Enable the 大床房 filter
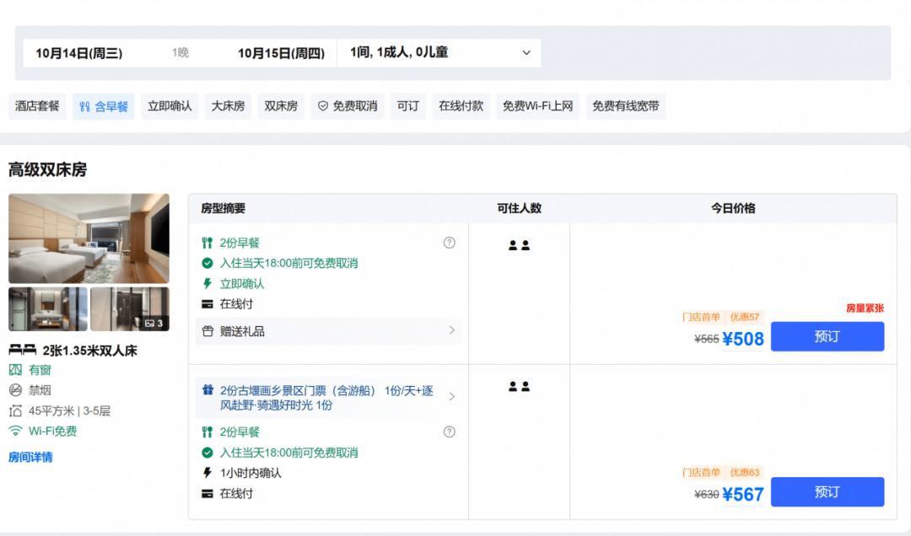 coord(228,106)
